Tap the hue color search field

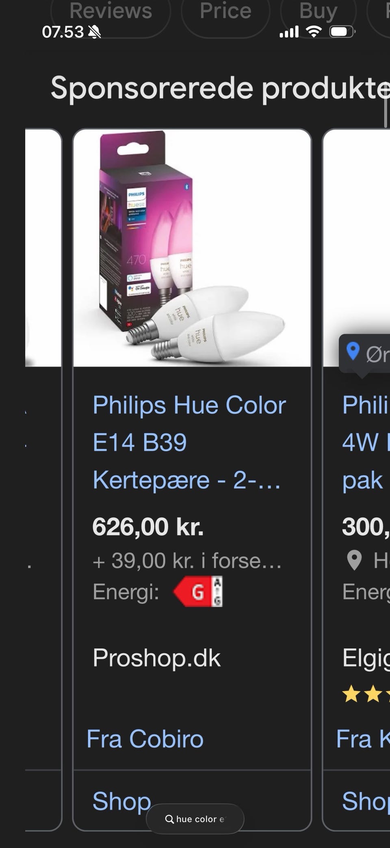[195, 819]
